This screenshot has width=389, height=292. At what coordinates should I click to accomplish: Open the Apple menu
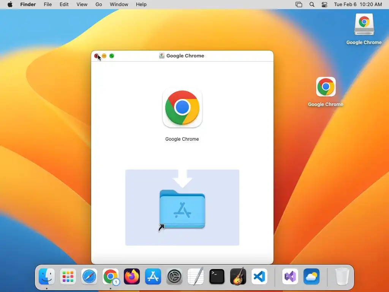[x=10, y=5]
